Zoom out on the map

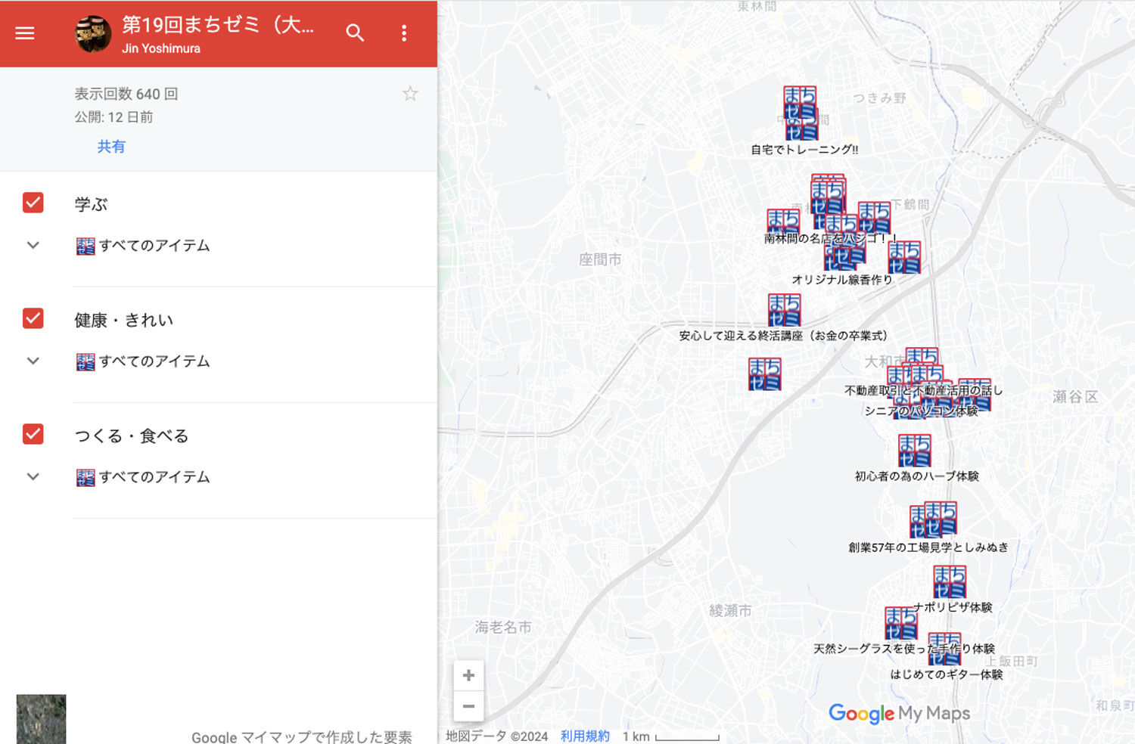coord(468,706)
